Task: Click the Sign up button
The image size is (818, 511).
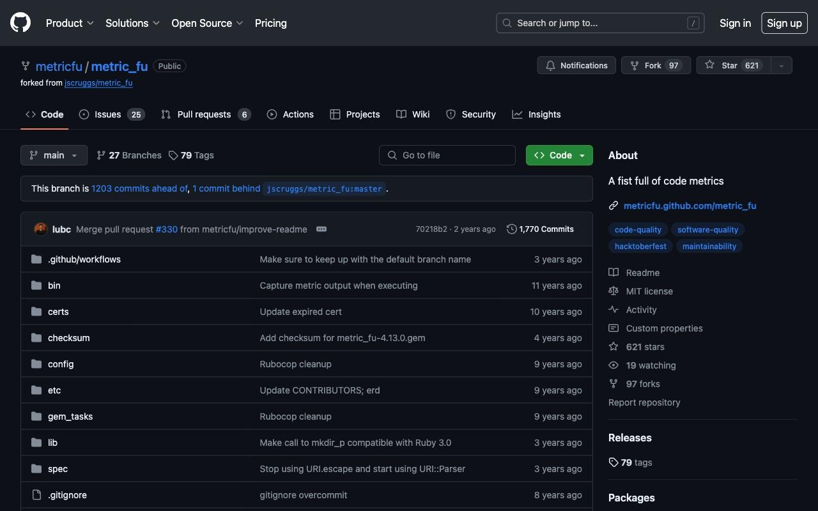Action: tap(784, 23)
